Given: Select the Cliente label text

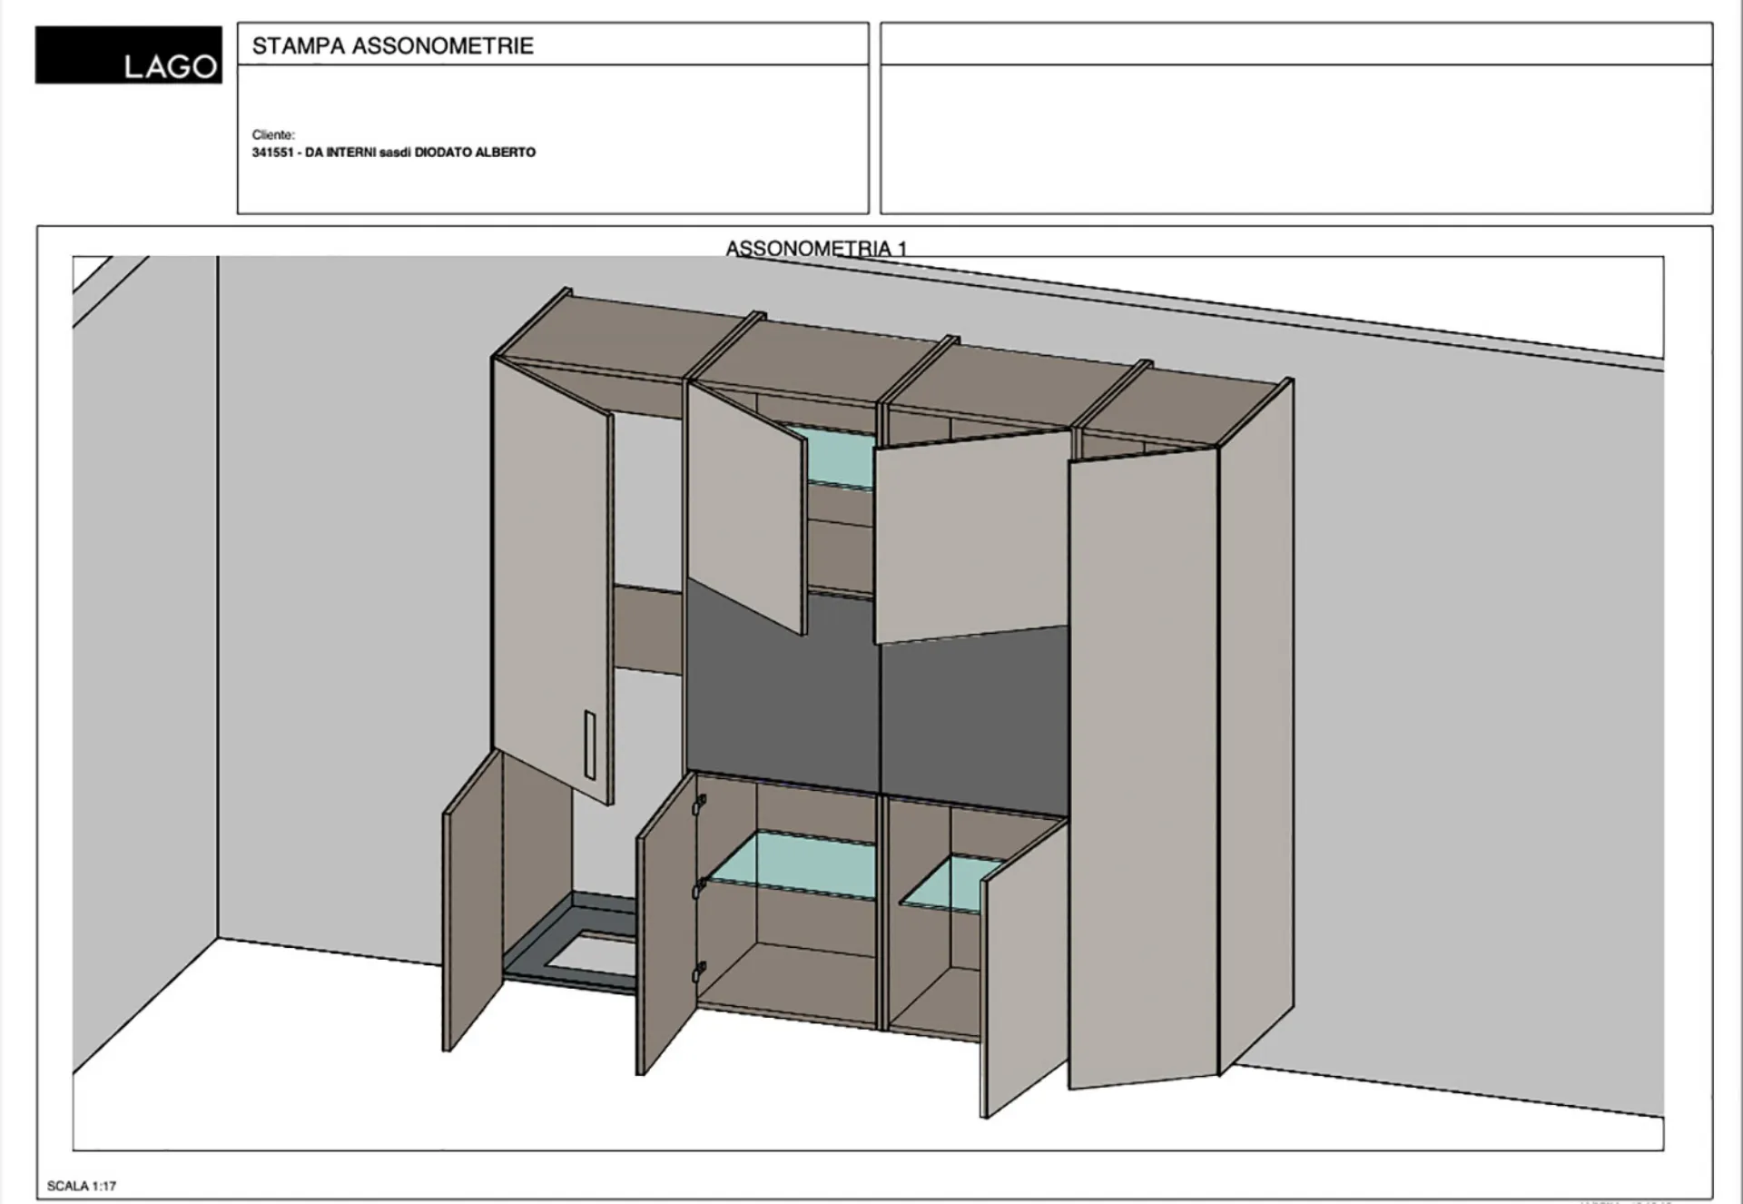Looking at the screenshot, I should [273, 134].
